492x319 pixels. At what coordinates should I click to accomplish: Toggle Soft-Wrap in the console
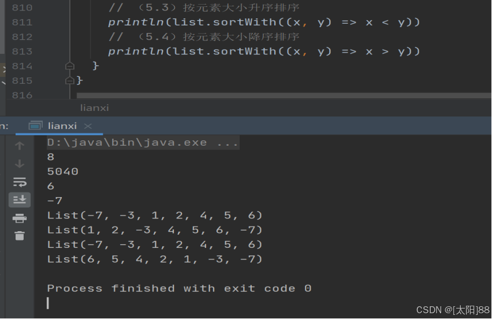tap(20, 182)
